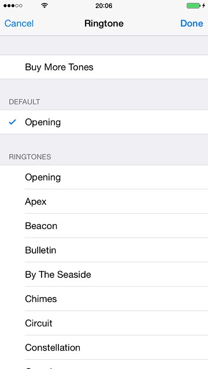Tap the blue checkmark beside Opening

12,122
